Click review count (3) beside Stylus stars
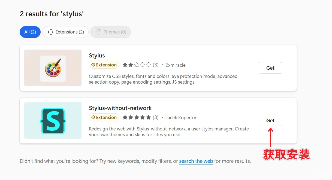Viewport: 332px width, 180px height. 155,65
